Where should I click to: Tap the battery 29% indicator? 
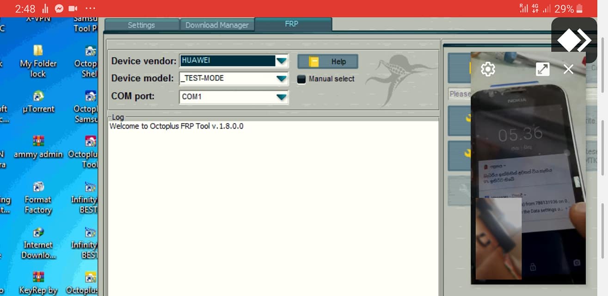point(569,9)
